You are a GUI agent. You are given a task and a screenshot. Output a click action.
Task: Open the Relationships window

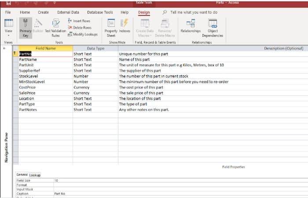pos(191,26)
